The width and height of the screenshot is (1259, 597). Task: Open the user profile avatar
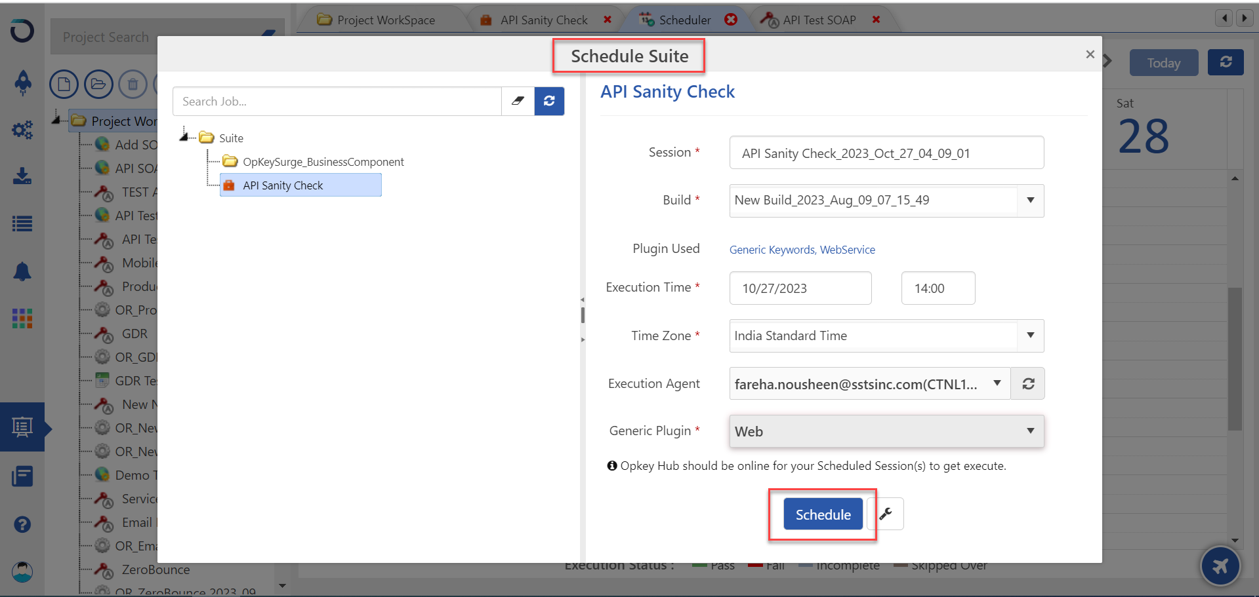[x=22, y=571]
